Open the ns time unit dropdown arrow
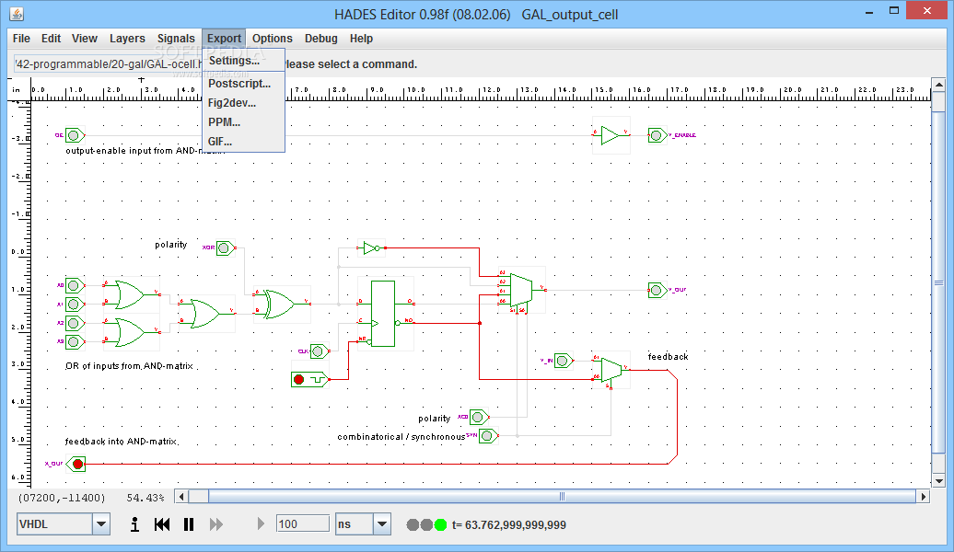Image resolution: width=954 pixels, height=552 pixels. point(382,524)
